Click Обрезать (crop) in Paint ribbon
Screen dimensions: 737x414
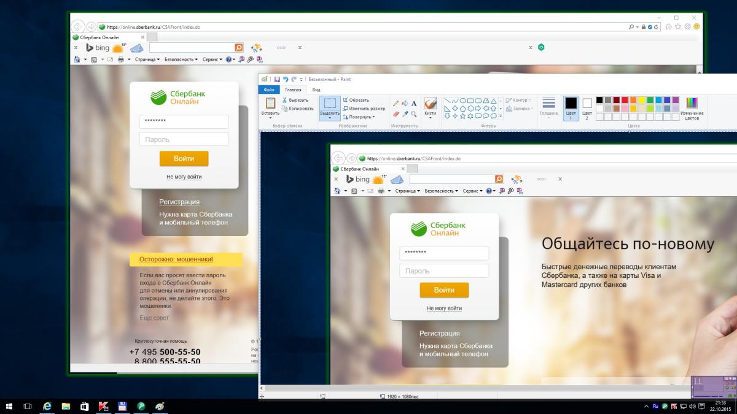356,100
